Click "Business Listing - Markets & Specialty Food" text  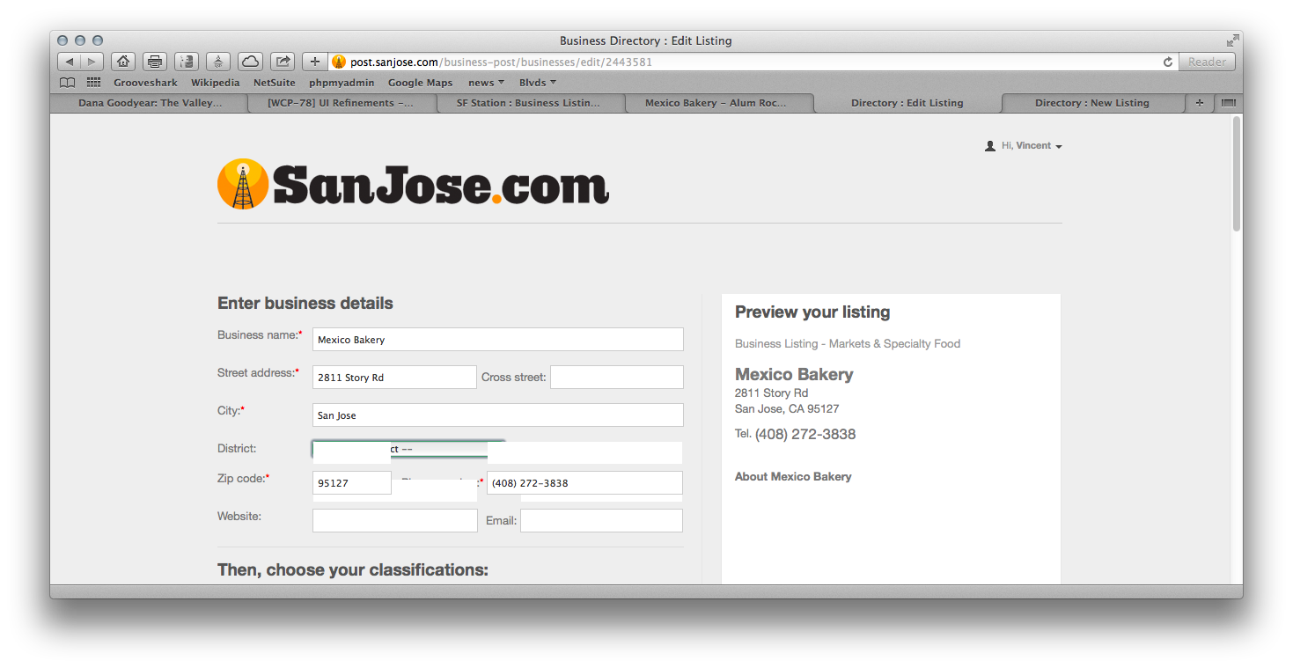(848, 344)
